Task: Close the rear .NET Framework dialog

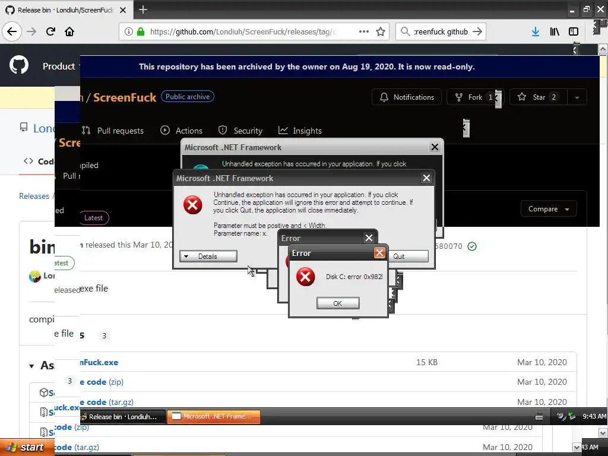Action: [x=435, y=147]
